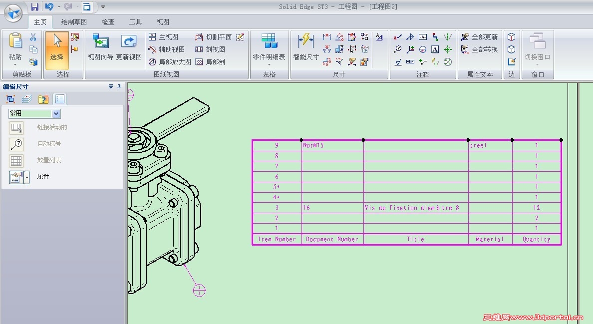Open the Customize Quick Access Toolbar arrow
The image size is (593, 324).
(x=103, y=7)
